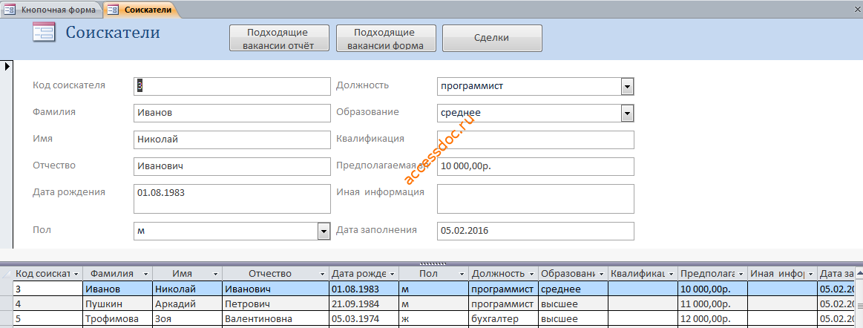
Task: Click the empty Квалификация field
Action: click(536, 140)
